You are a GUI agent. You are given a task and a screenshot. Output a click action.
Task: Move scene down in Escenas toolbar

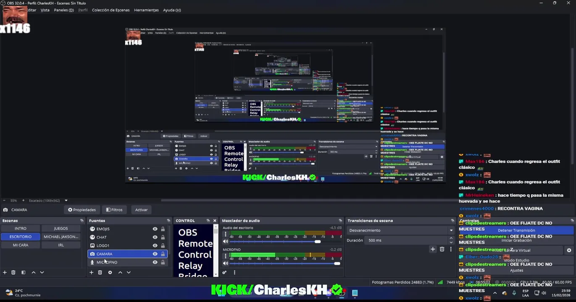click(42, 273)
